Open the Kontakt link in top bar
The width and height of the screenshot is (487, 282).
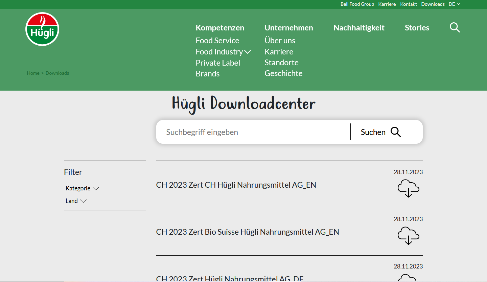(409, 4)
